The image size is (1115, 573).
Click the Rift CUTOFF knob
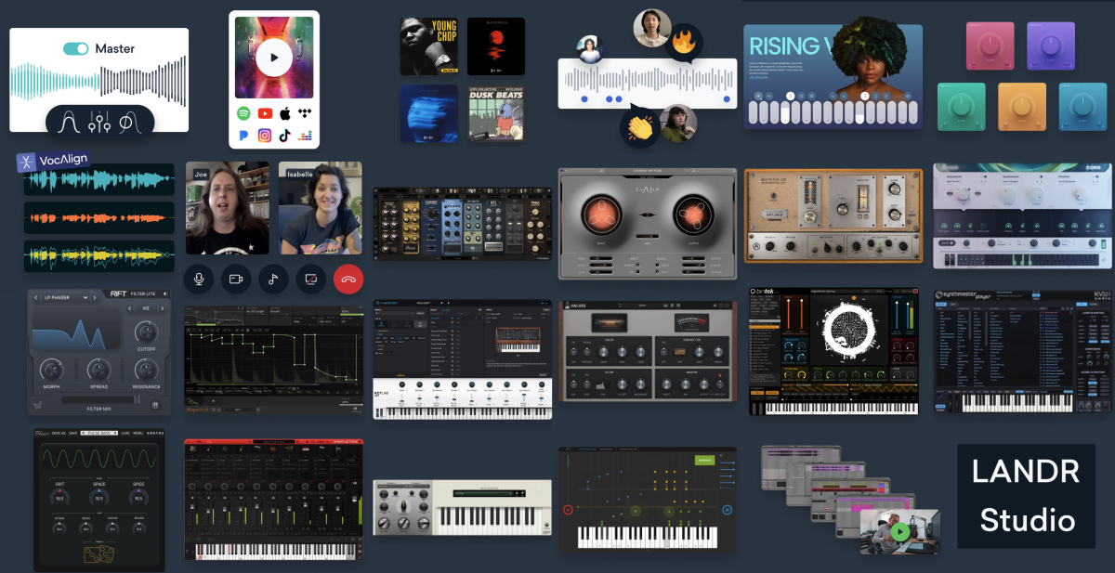coord(146,332)
